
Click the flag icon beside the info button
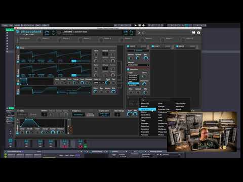193,32
